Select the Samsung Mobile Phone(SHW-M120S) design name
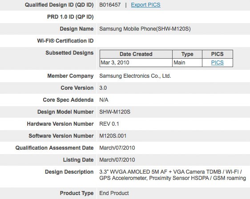The image size is (250, 199). click(145, 29)
